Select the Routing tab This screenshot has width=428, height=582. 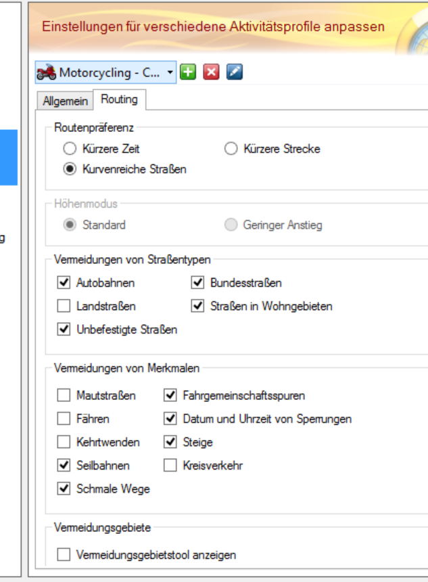click(x=119, y=99)
